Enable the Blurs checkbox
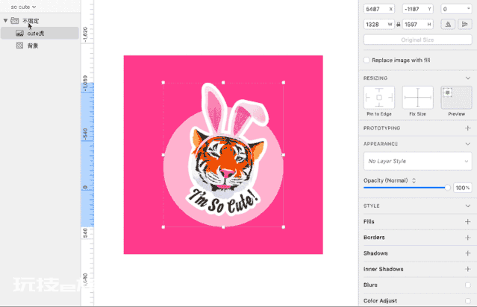Image resolution: width=477 pixels, height=307 pixels. click(468, 285)
